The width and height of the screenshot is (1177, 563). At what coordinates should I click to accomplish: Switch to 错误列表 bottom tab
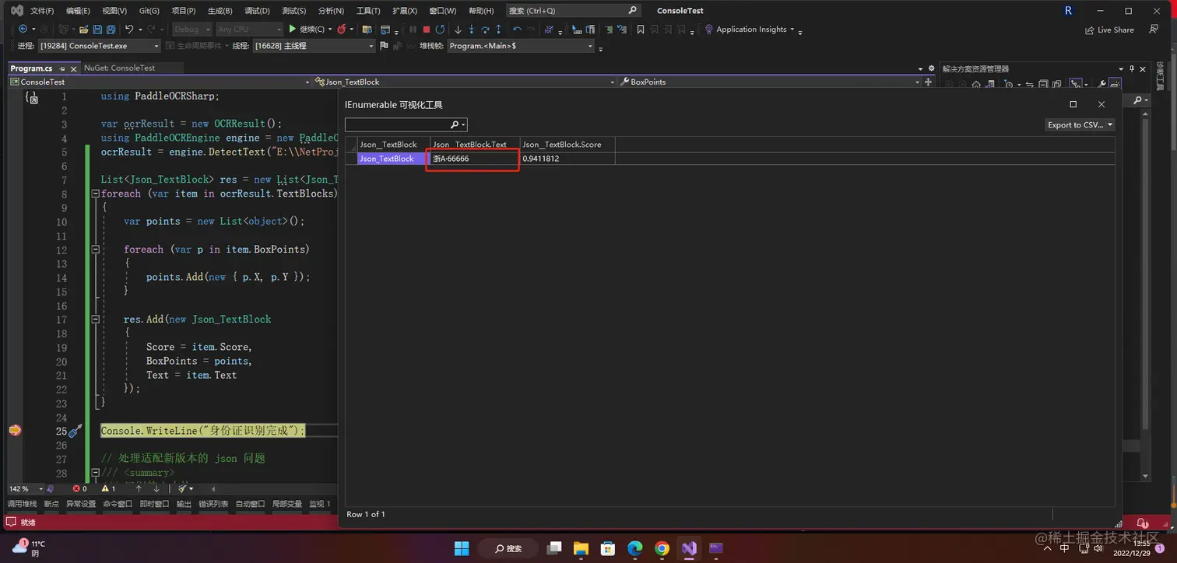[x=213, y=504]
